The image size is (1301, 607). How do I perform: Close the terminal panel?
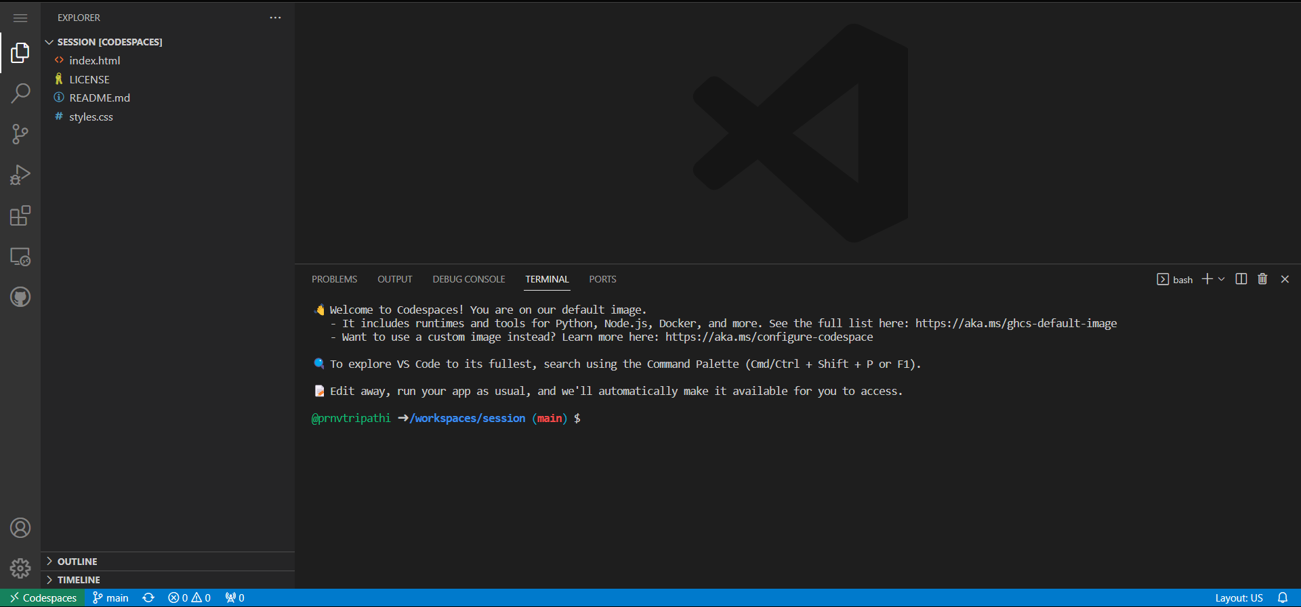pyautogui.click(x=1285, y=279)
